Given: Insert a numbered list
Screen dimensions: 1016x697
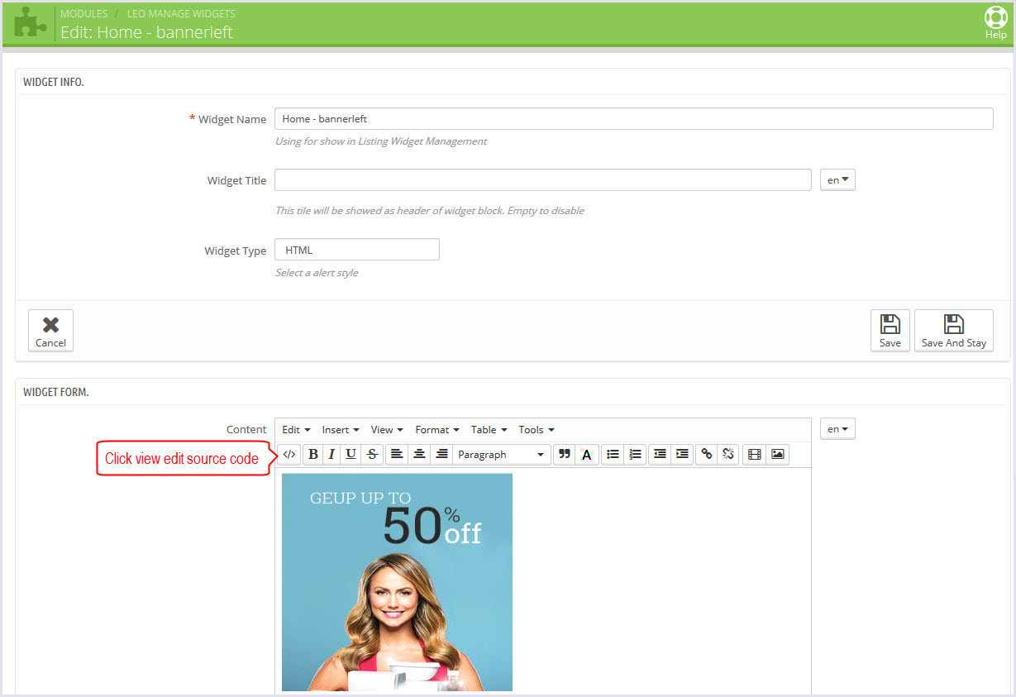Looking at the screenshot, I should 635,454.
